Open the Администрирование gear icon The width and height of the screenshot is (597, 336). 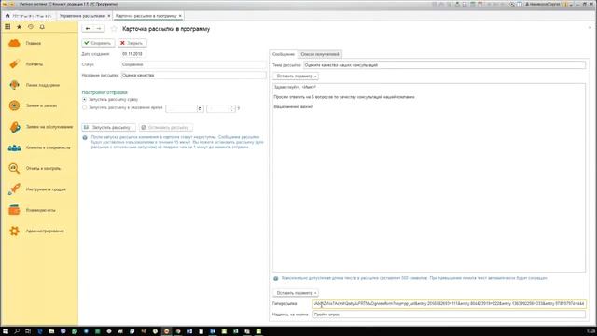[x=15, y=231]
